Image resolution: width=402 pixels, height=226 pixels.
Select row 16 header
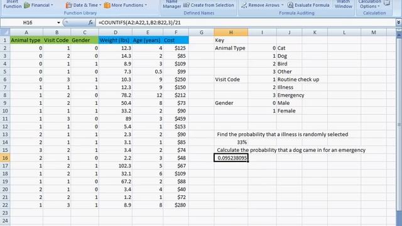[5, 158]
